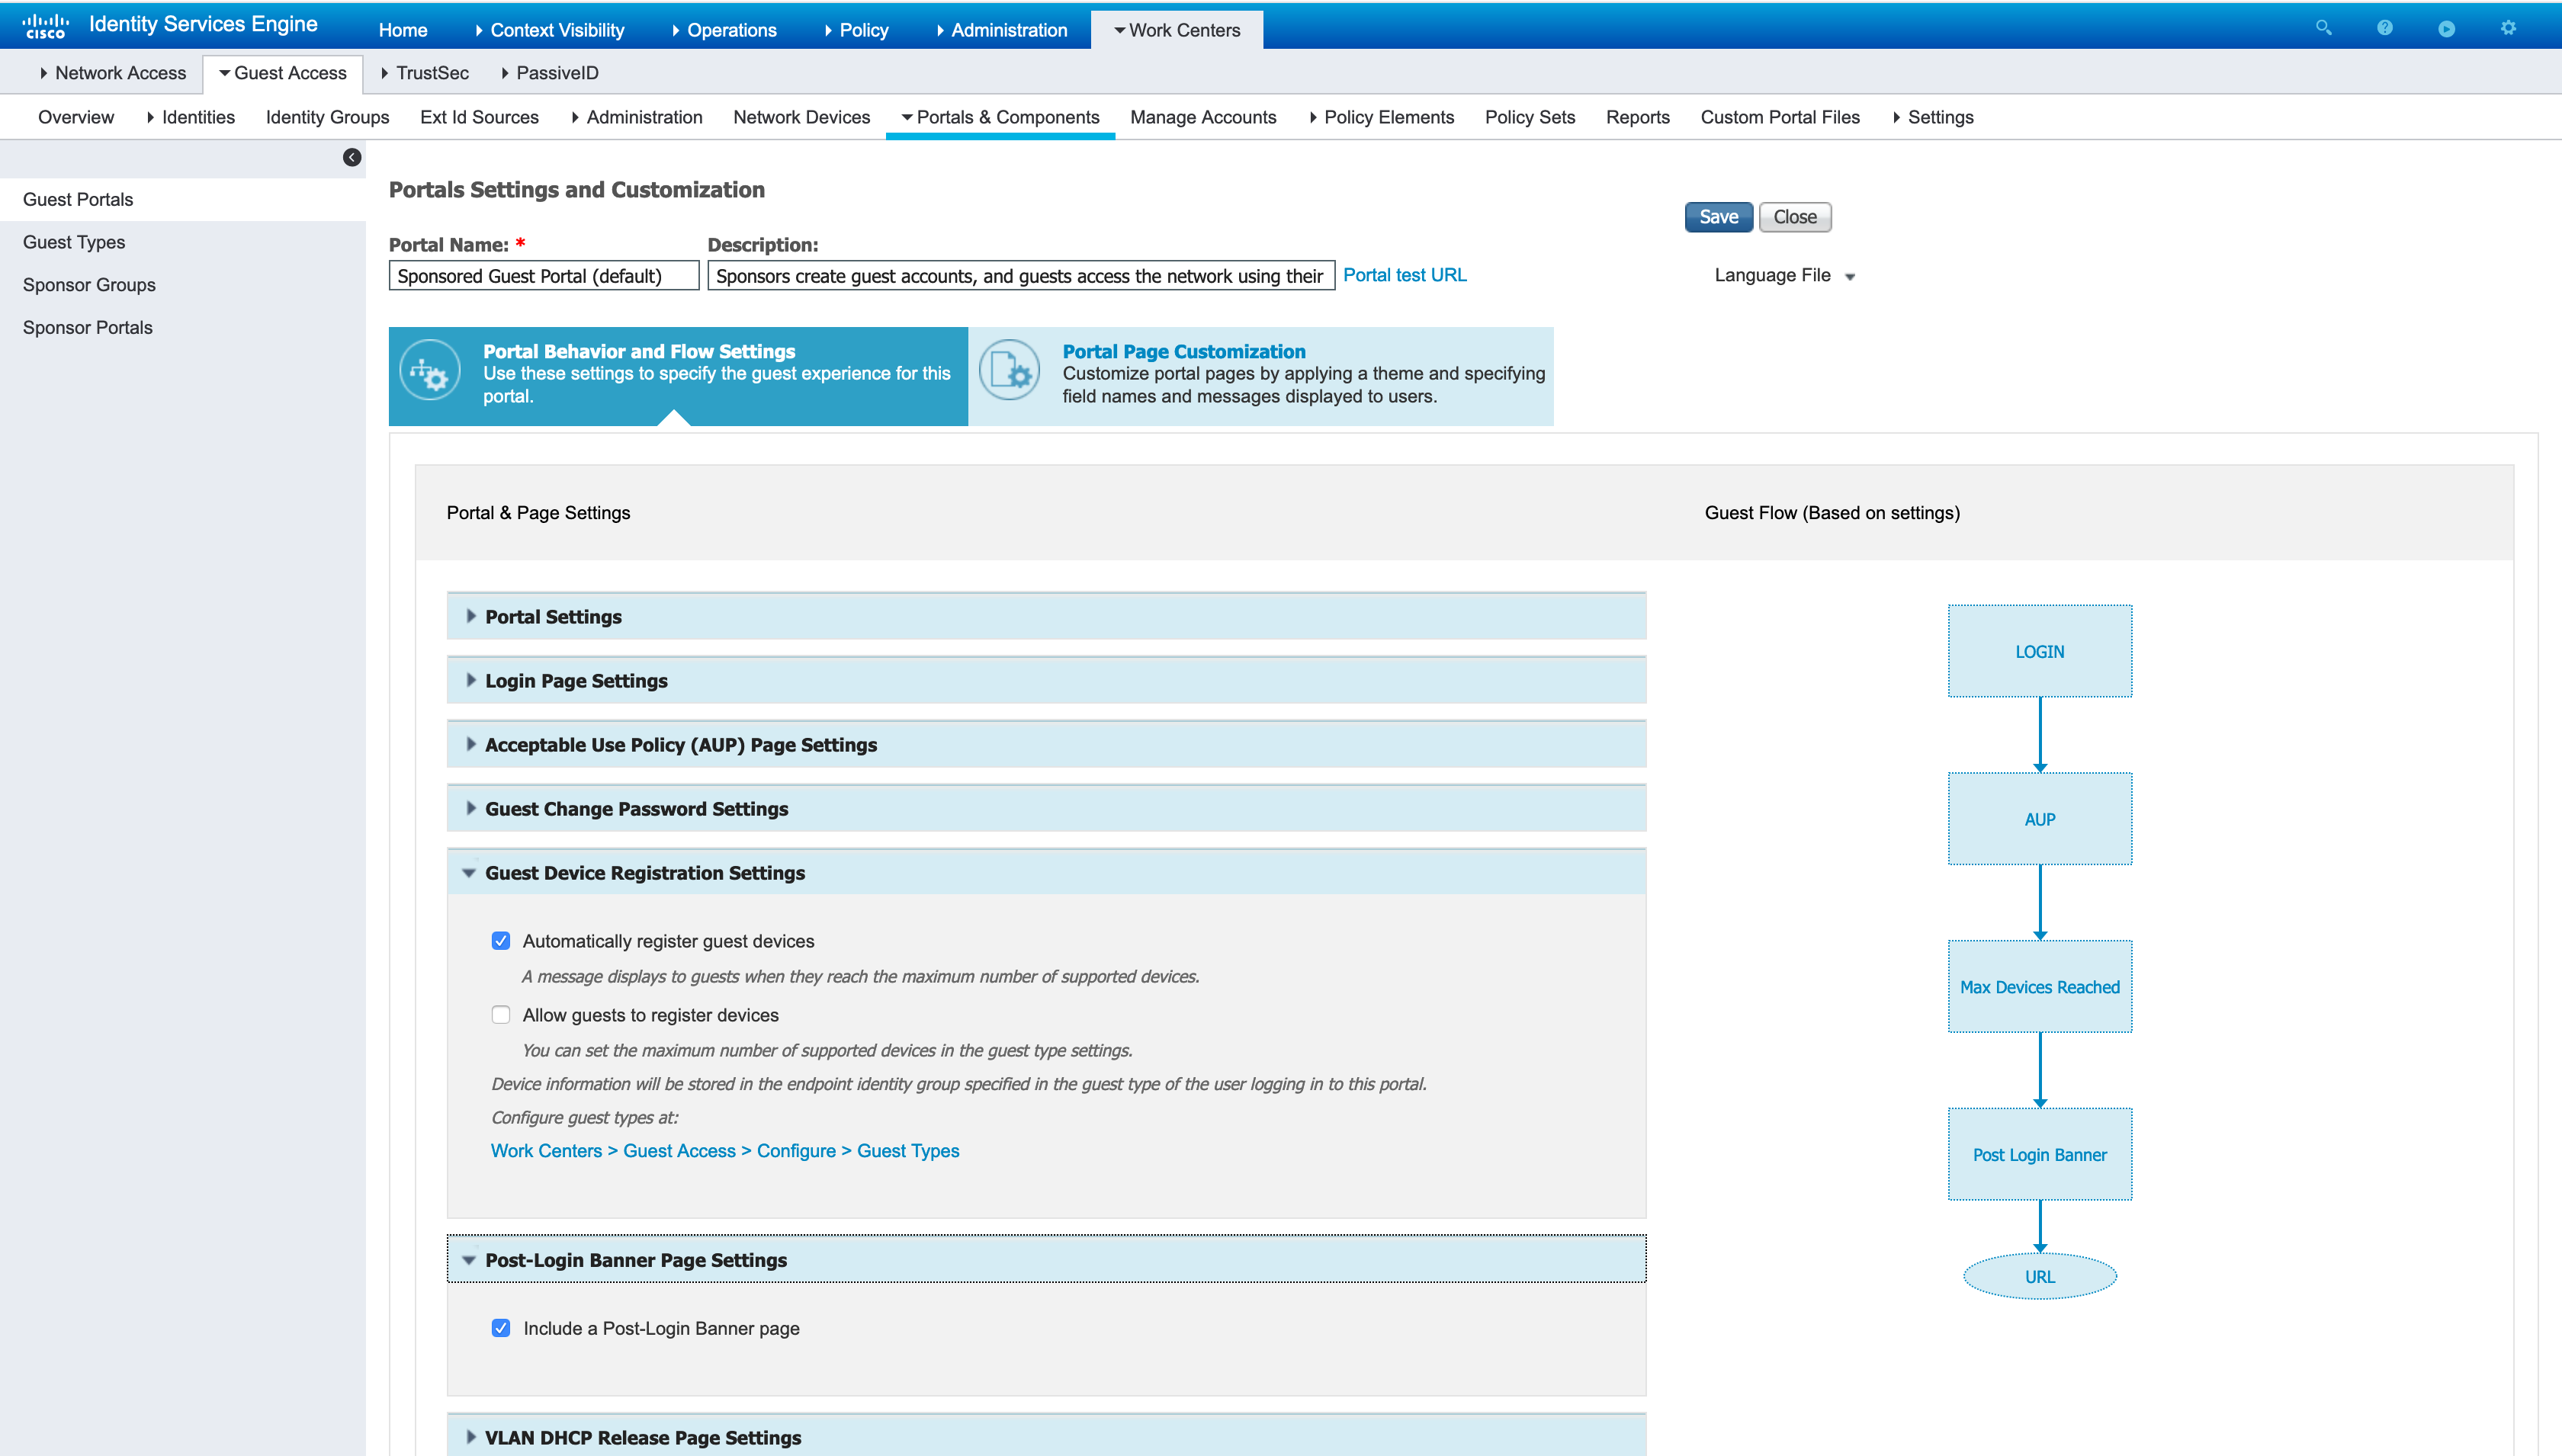Open Policy Elements submenu
This screenshot has height=1456, width=2562.
click(x=1382, y=117)
